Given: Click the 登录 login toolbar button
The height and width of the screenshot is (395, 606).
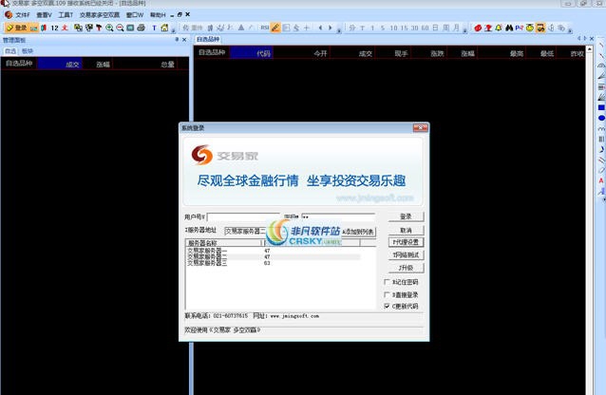Looking at the screenshot, I should [16, 28].
